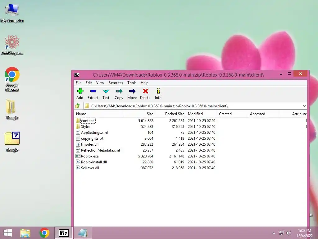Open the View menu
Screen dimensions: 318x239
coord(100,83)
